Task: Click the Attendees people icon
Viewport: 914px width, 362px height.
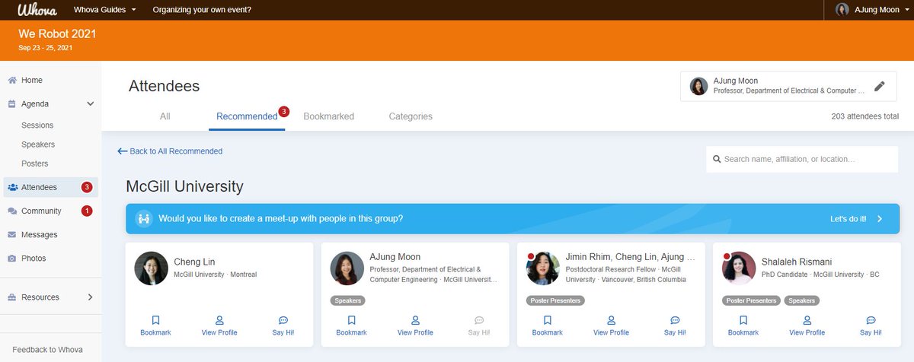Action: pos(13,187)
